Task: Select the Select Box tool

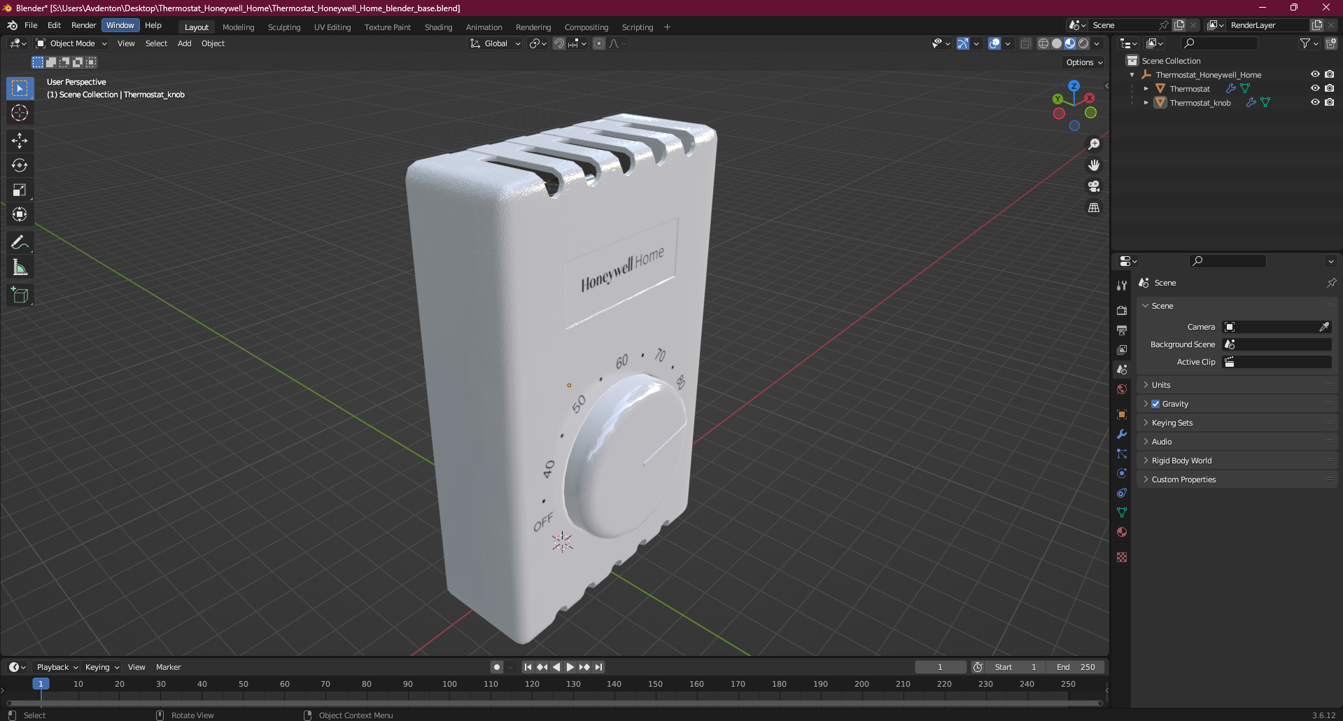Action: [x=20, y=88]
